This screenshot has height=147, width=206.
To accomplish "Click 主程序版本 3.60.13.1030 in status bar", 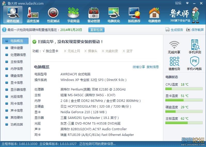I will click(20, 144).
